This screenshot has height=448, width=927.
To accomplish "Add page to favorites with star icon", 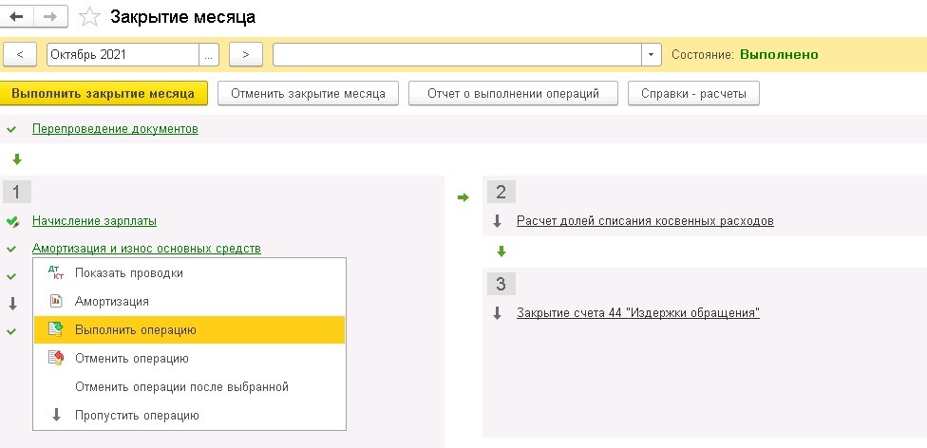I will coord(89,16).
